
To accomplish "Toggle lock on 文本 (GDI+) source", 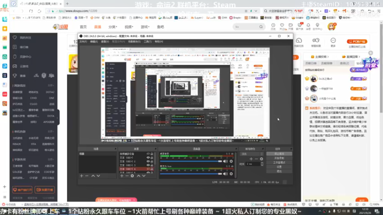I will (x=152, y=158).
